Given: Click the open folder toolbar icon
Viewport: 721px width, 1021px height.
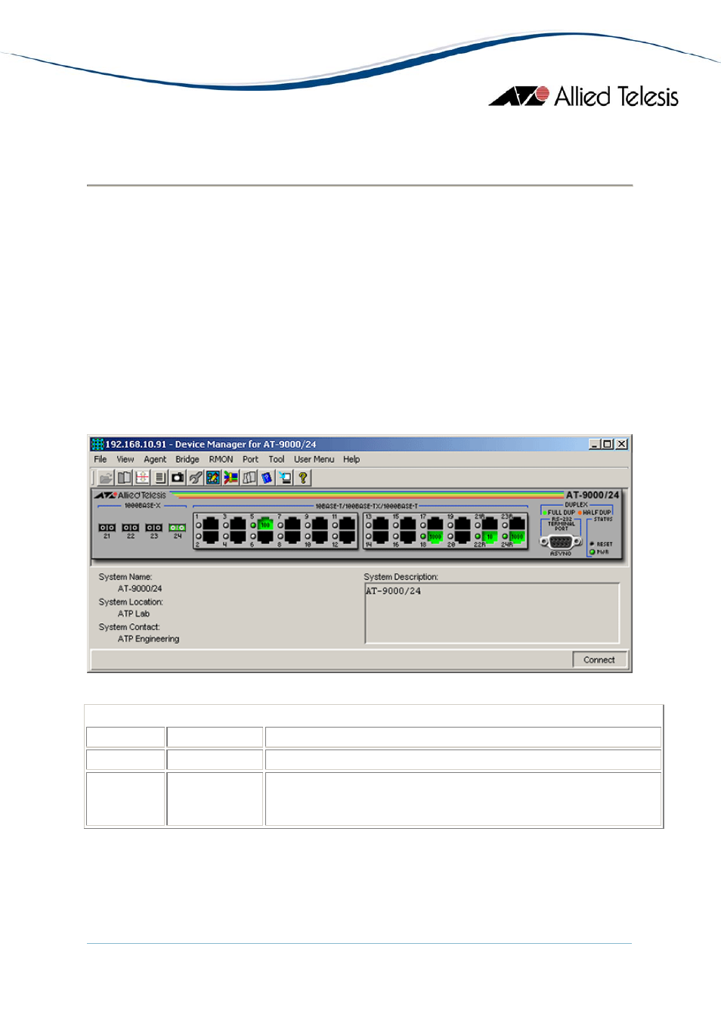Looking at the screenshot, I should tap(106, 477).
